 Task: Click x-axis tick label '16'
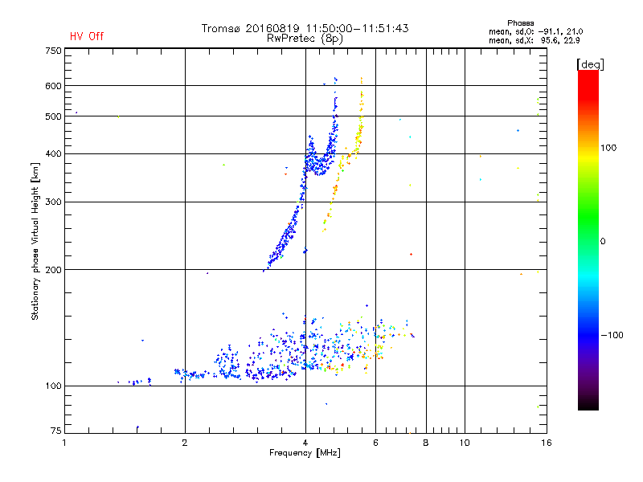pos(547,443)
